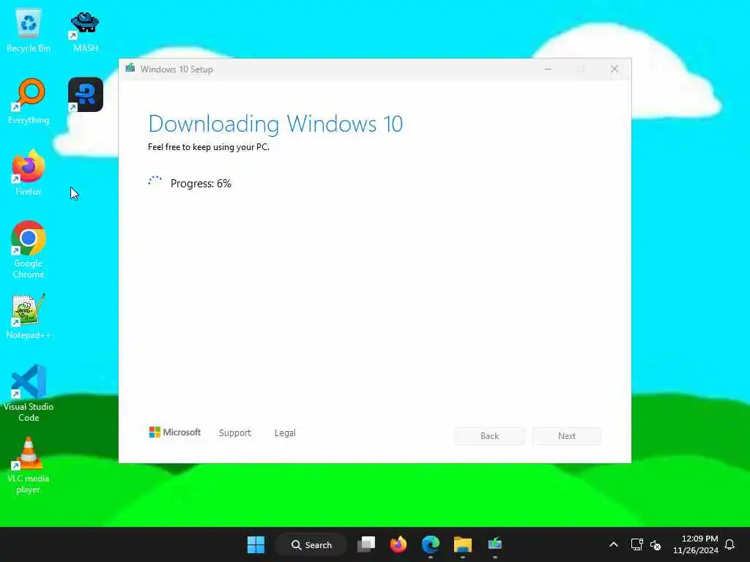The image size is (750, 562).
Task: Launch Firefox from the desktop
Action: click(29, 173)
